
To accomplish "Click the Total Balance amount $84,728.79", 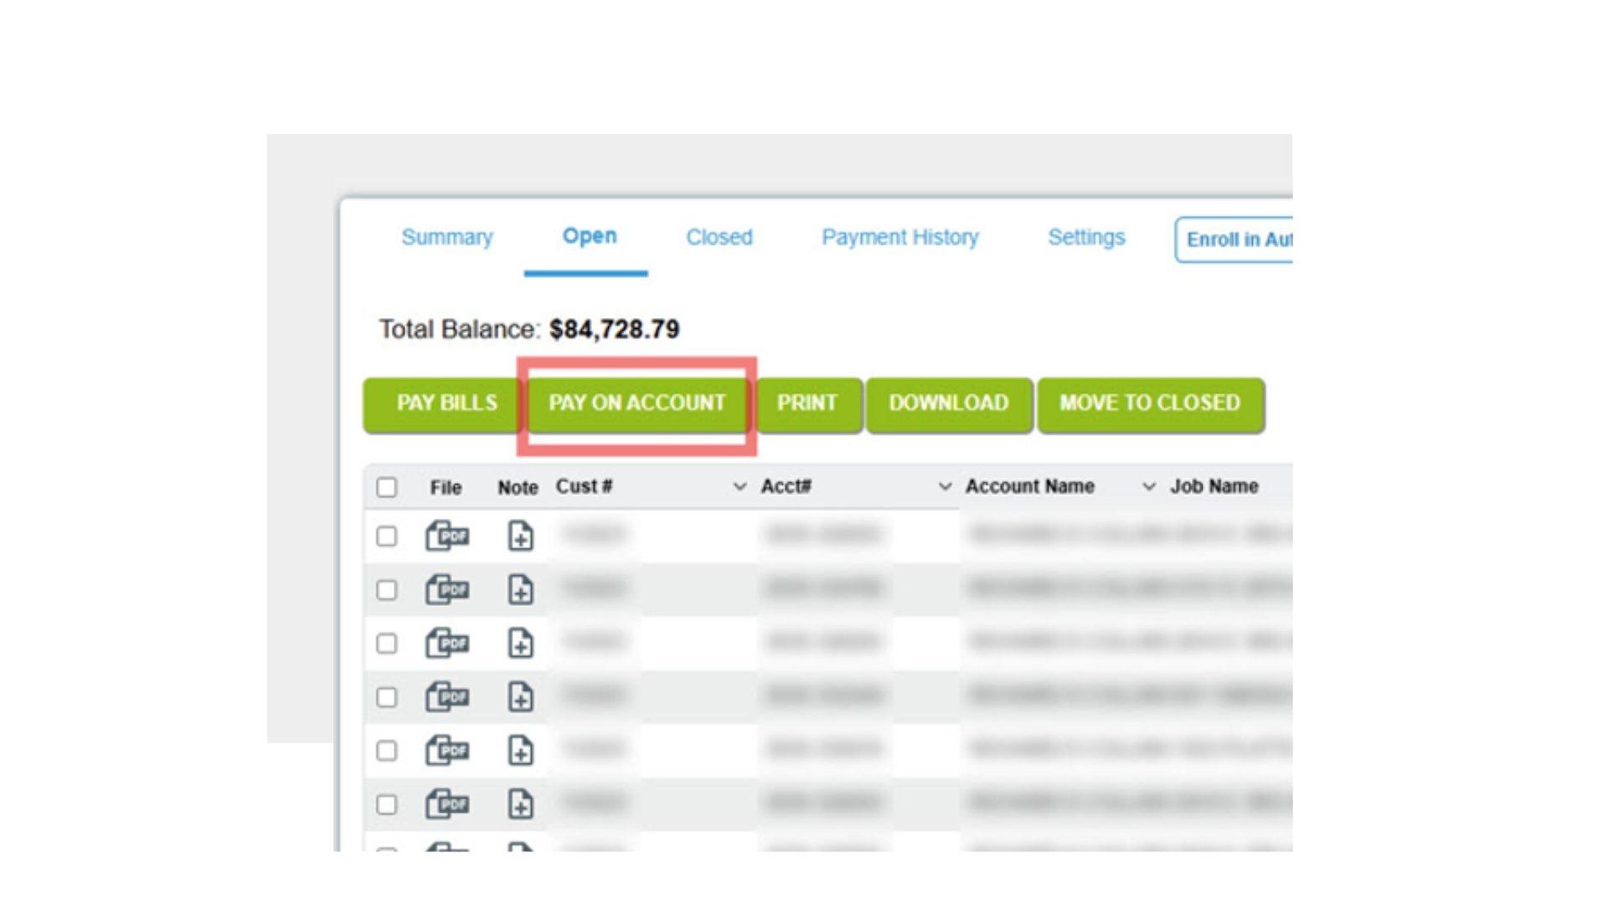I will coord(615,330).
